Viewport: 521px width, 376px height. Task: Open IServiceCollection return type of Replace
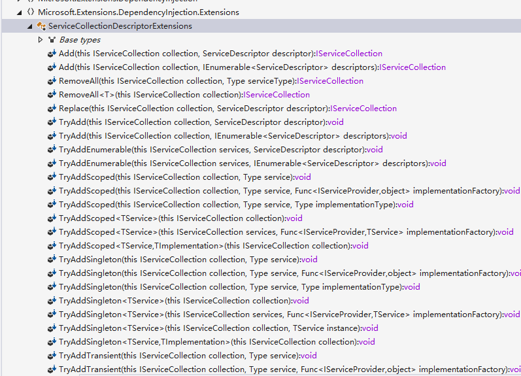pyautogui.click(x=363, y=109)
